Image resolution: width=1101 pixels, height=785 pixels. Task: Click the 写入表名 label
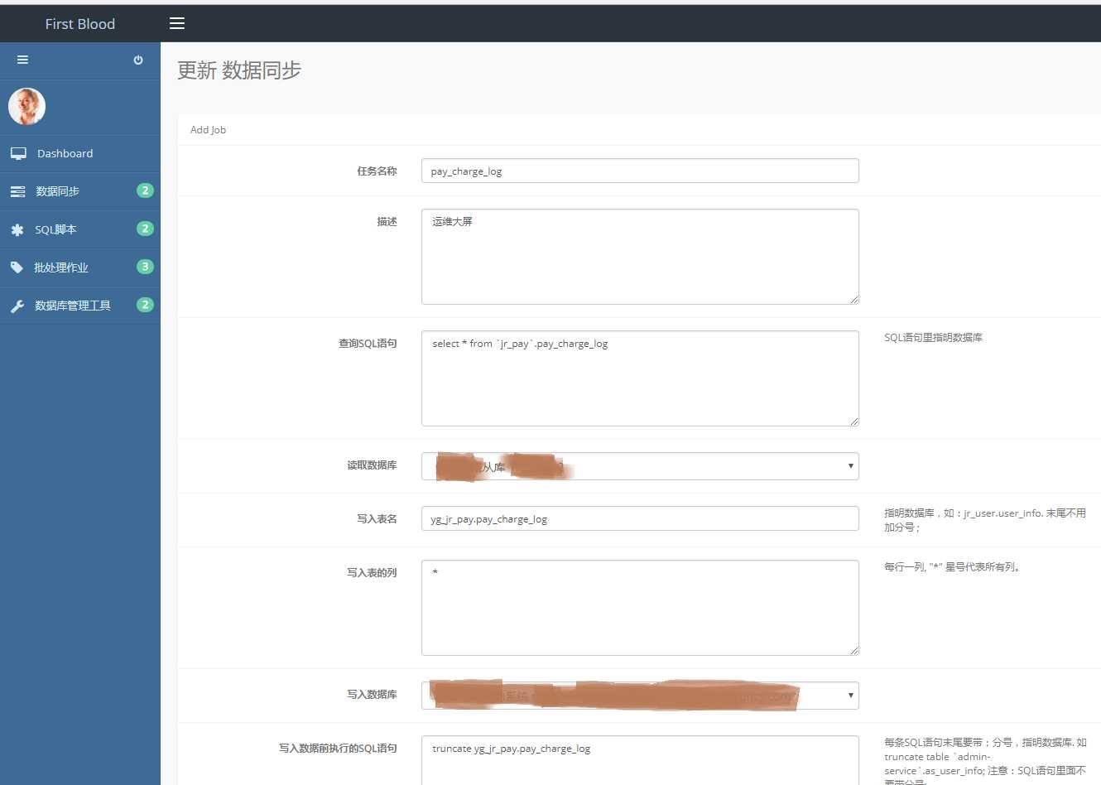click(377, 519)
